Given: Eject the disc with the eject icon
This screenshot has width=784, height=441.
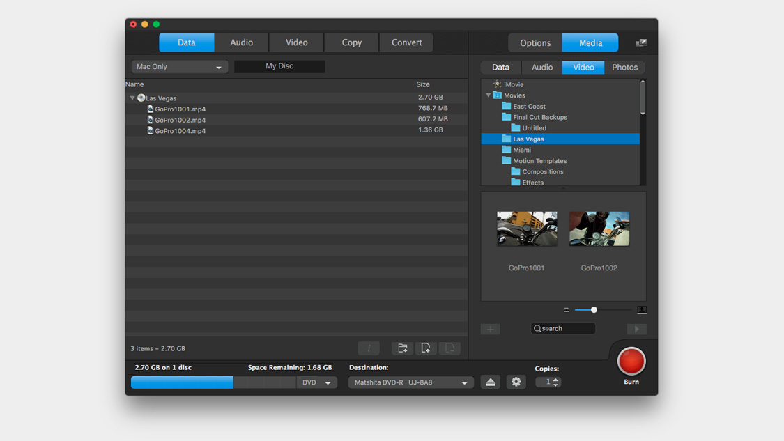Looking at the screenshot, I should [490, 382].
